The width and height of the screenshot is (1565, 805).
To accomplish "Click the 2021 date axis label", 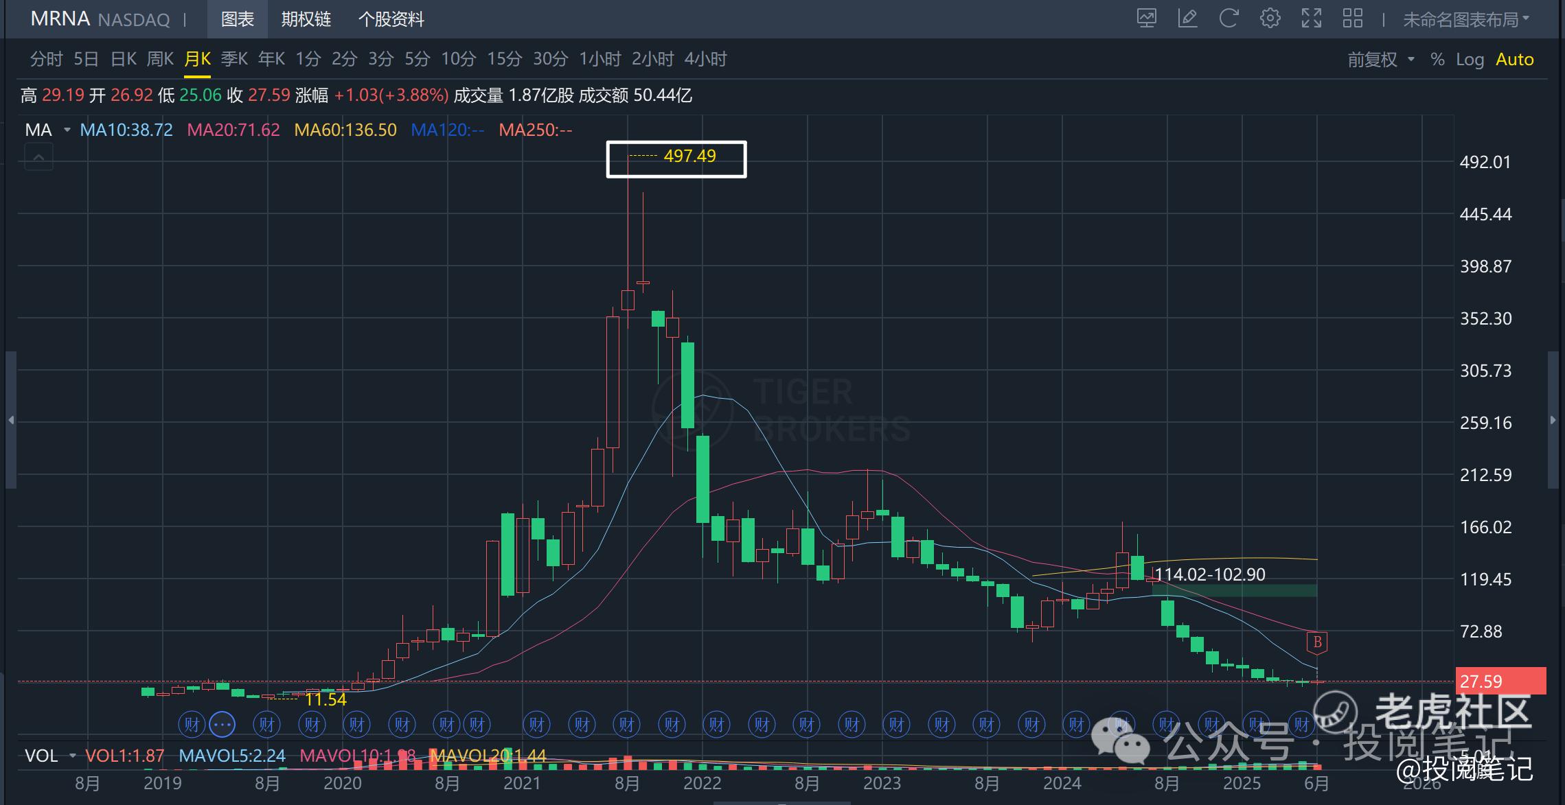I will 522,783.
